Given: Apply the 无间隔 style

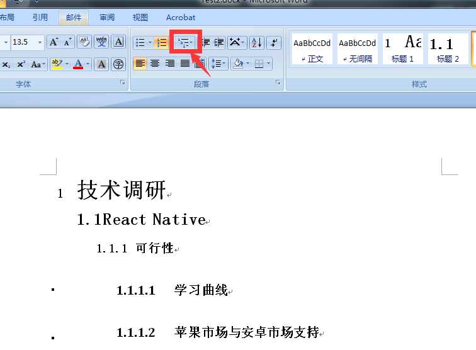Looking at the screenshot, I should [357, 49].
